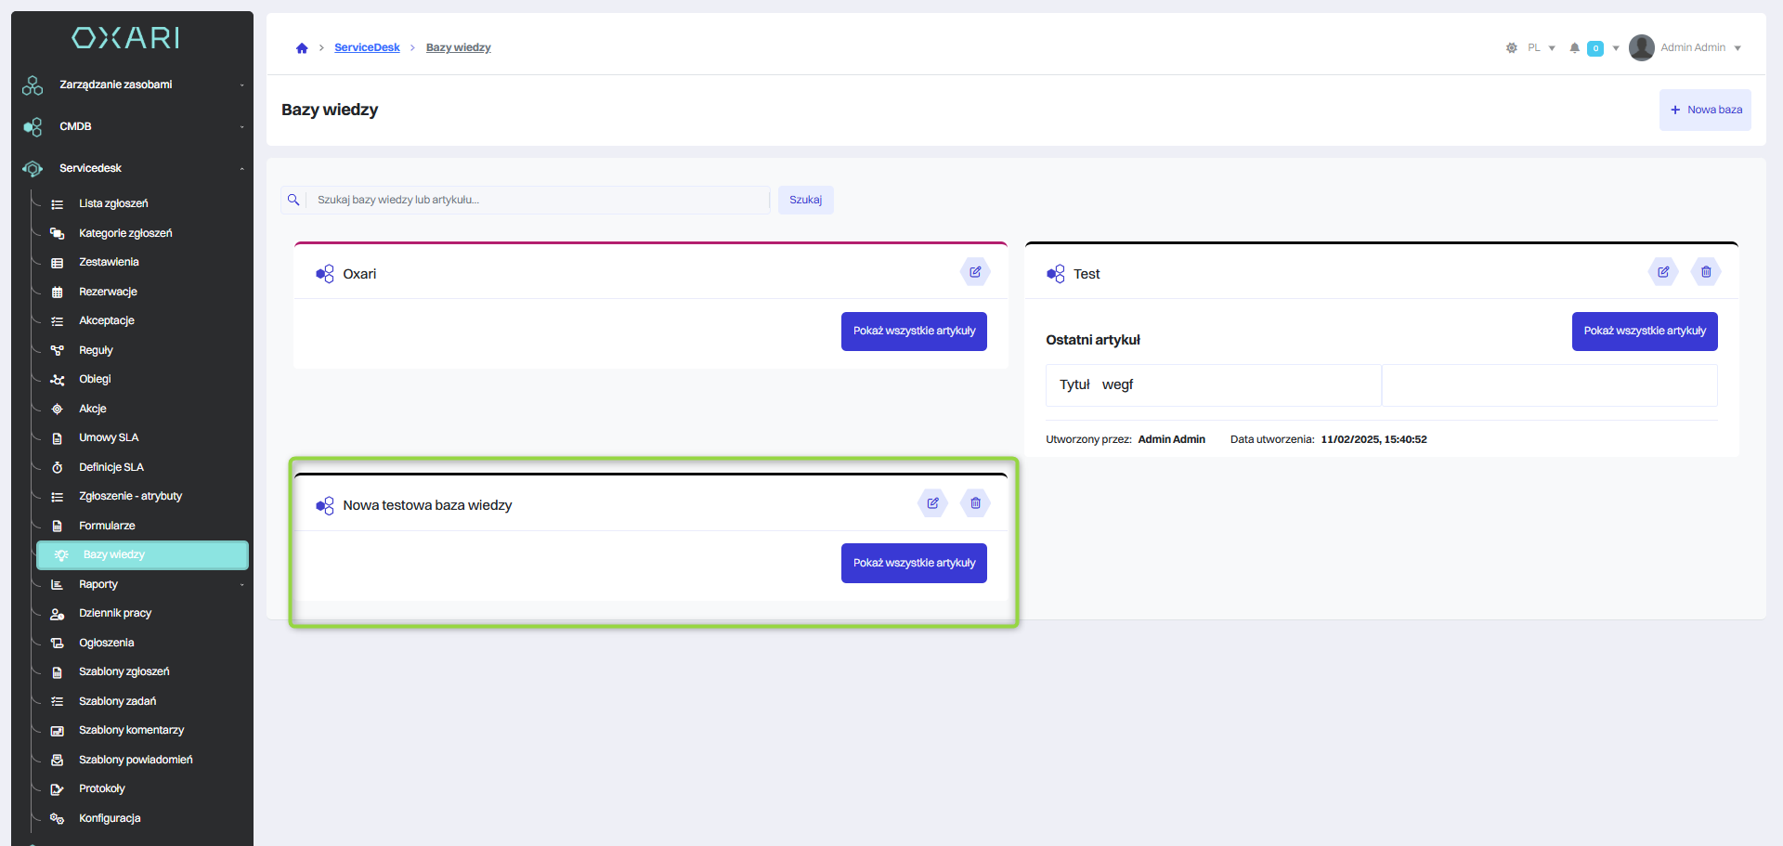Go to Umowy SLA menu item

(x=109, y=437)
